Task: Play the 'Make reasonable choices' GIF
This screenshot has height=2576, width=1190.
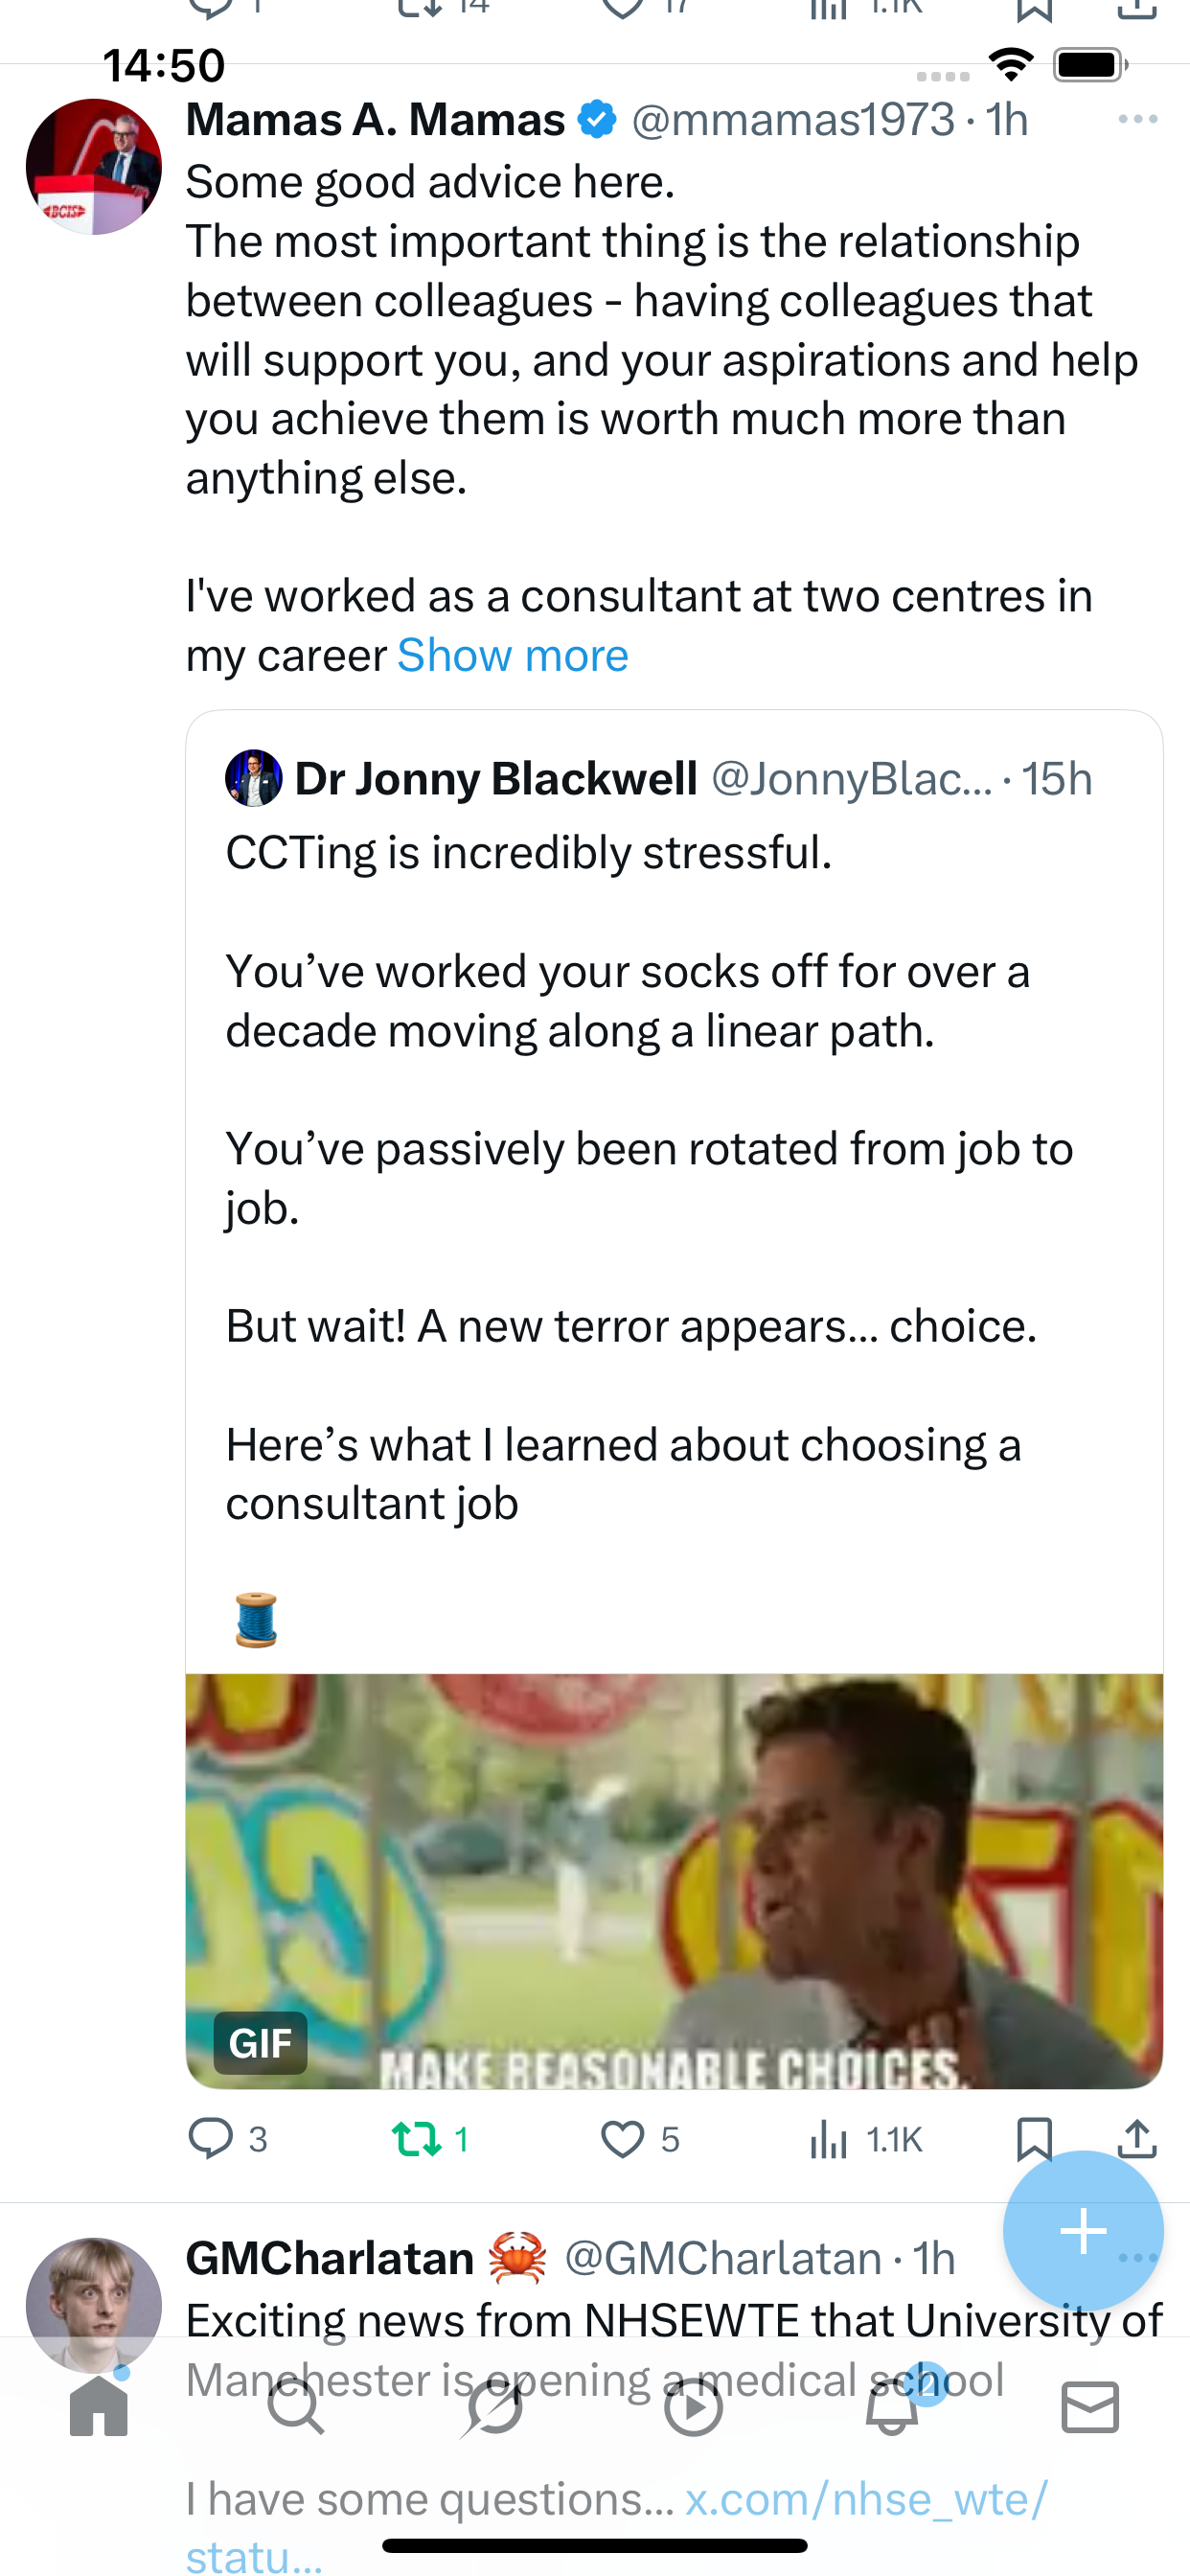Action: tap(674, 1880)
